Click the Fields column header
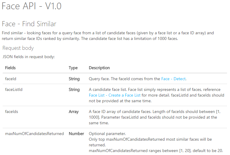 coord(10,68)
